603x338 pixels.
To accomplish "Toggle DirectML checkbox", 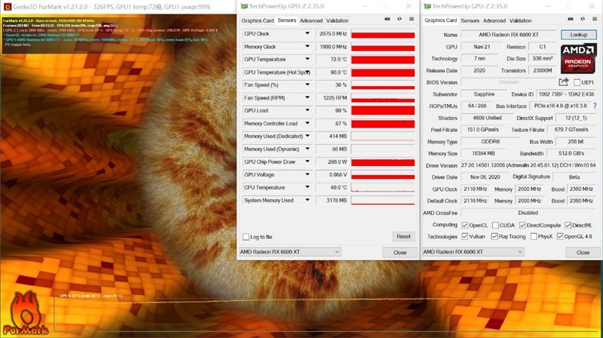I will [x=568, y=225].
